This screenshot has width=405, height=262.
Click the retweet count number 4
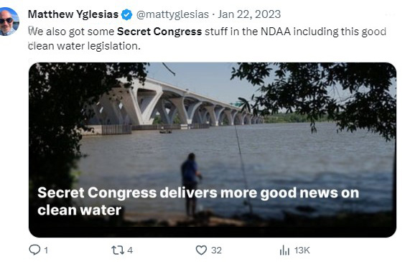(x=130, y=251)
